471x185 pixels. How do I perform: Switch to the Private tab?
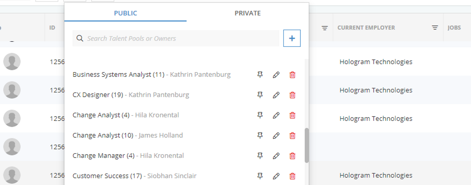tap(247, 13)
